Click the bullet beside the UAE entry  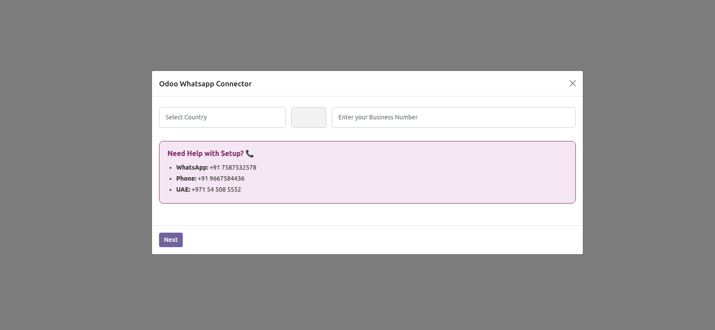pyautogui.click(x=170, y=190)
